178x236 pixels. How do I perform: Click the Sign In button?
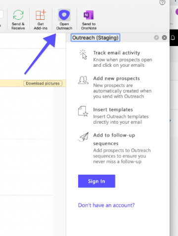[96, 181]
